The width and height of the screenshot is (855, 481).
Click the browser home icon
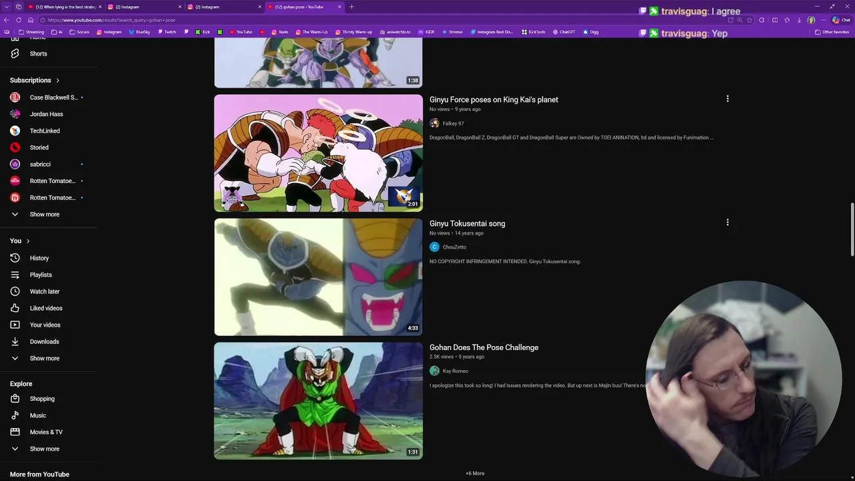30,20
